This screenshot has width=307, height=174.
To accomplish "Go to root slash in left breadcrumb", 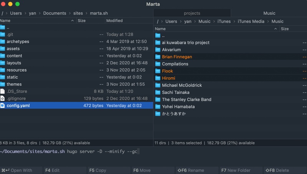I will pyautogui.click(x=2, y=13).
